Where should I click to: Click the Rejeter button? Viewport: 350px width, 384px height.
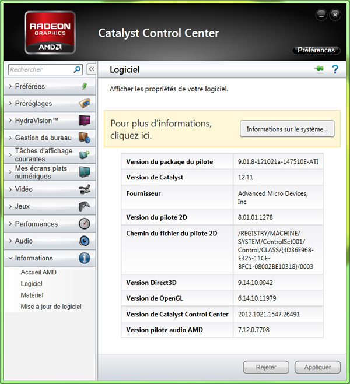click(266, 367)
